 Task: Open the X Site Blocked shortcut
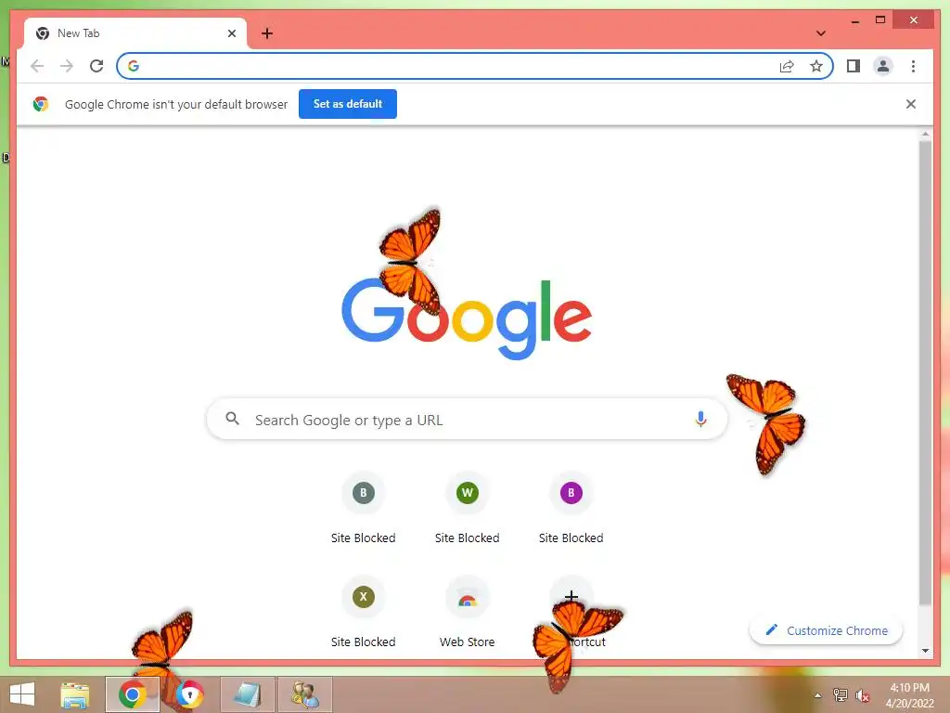(x=363, y=613)
